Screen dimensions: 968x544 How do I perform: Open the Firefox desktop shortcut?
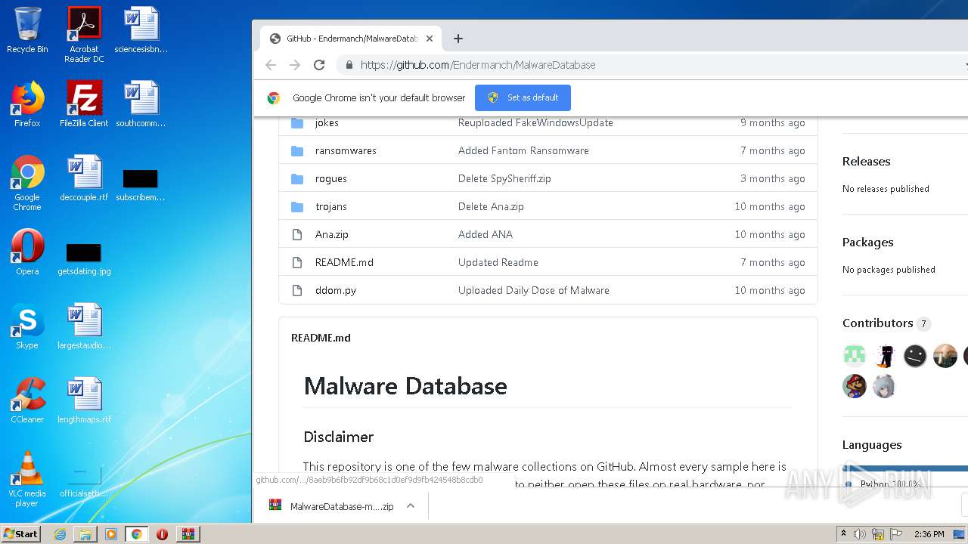point(27,104)
